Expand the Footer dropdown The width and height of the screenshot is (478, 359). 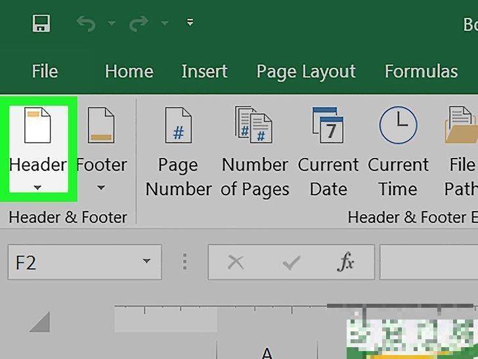[x=101, y=188]
